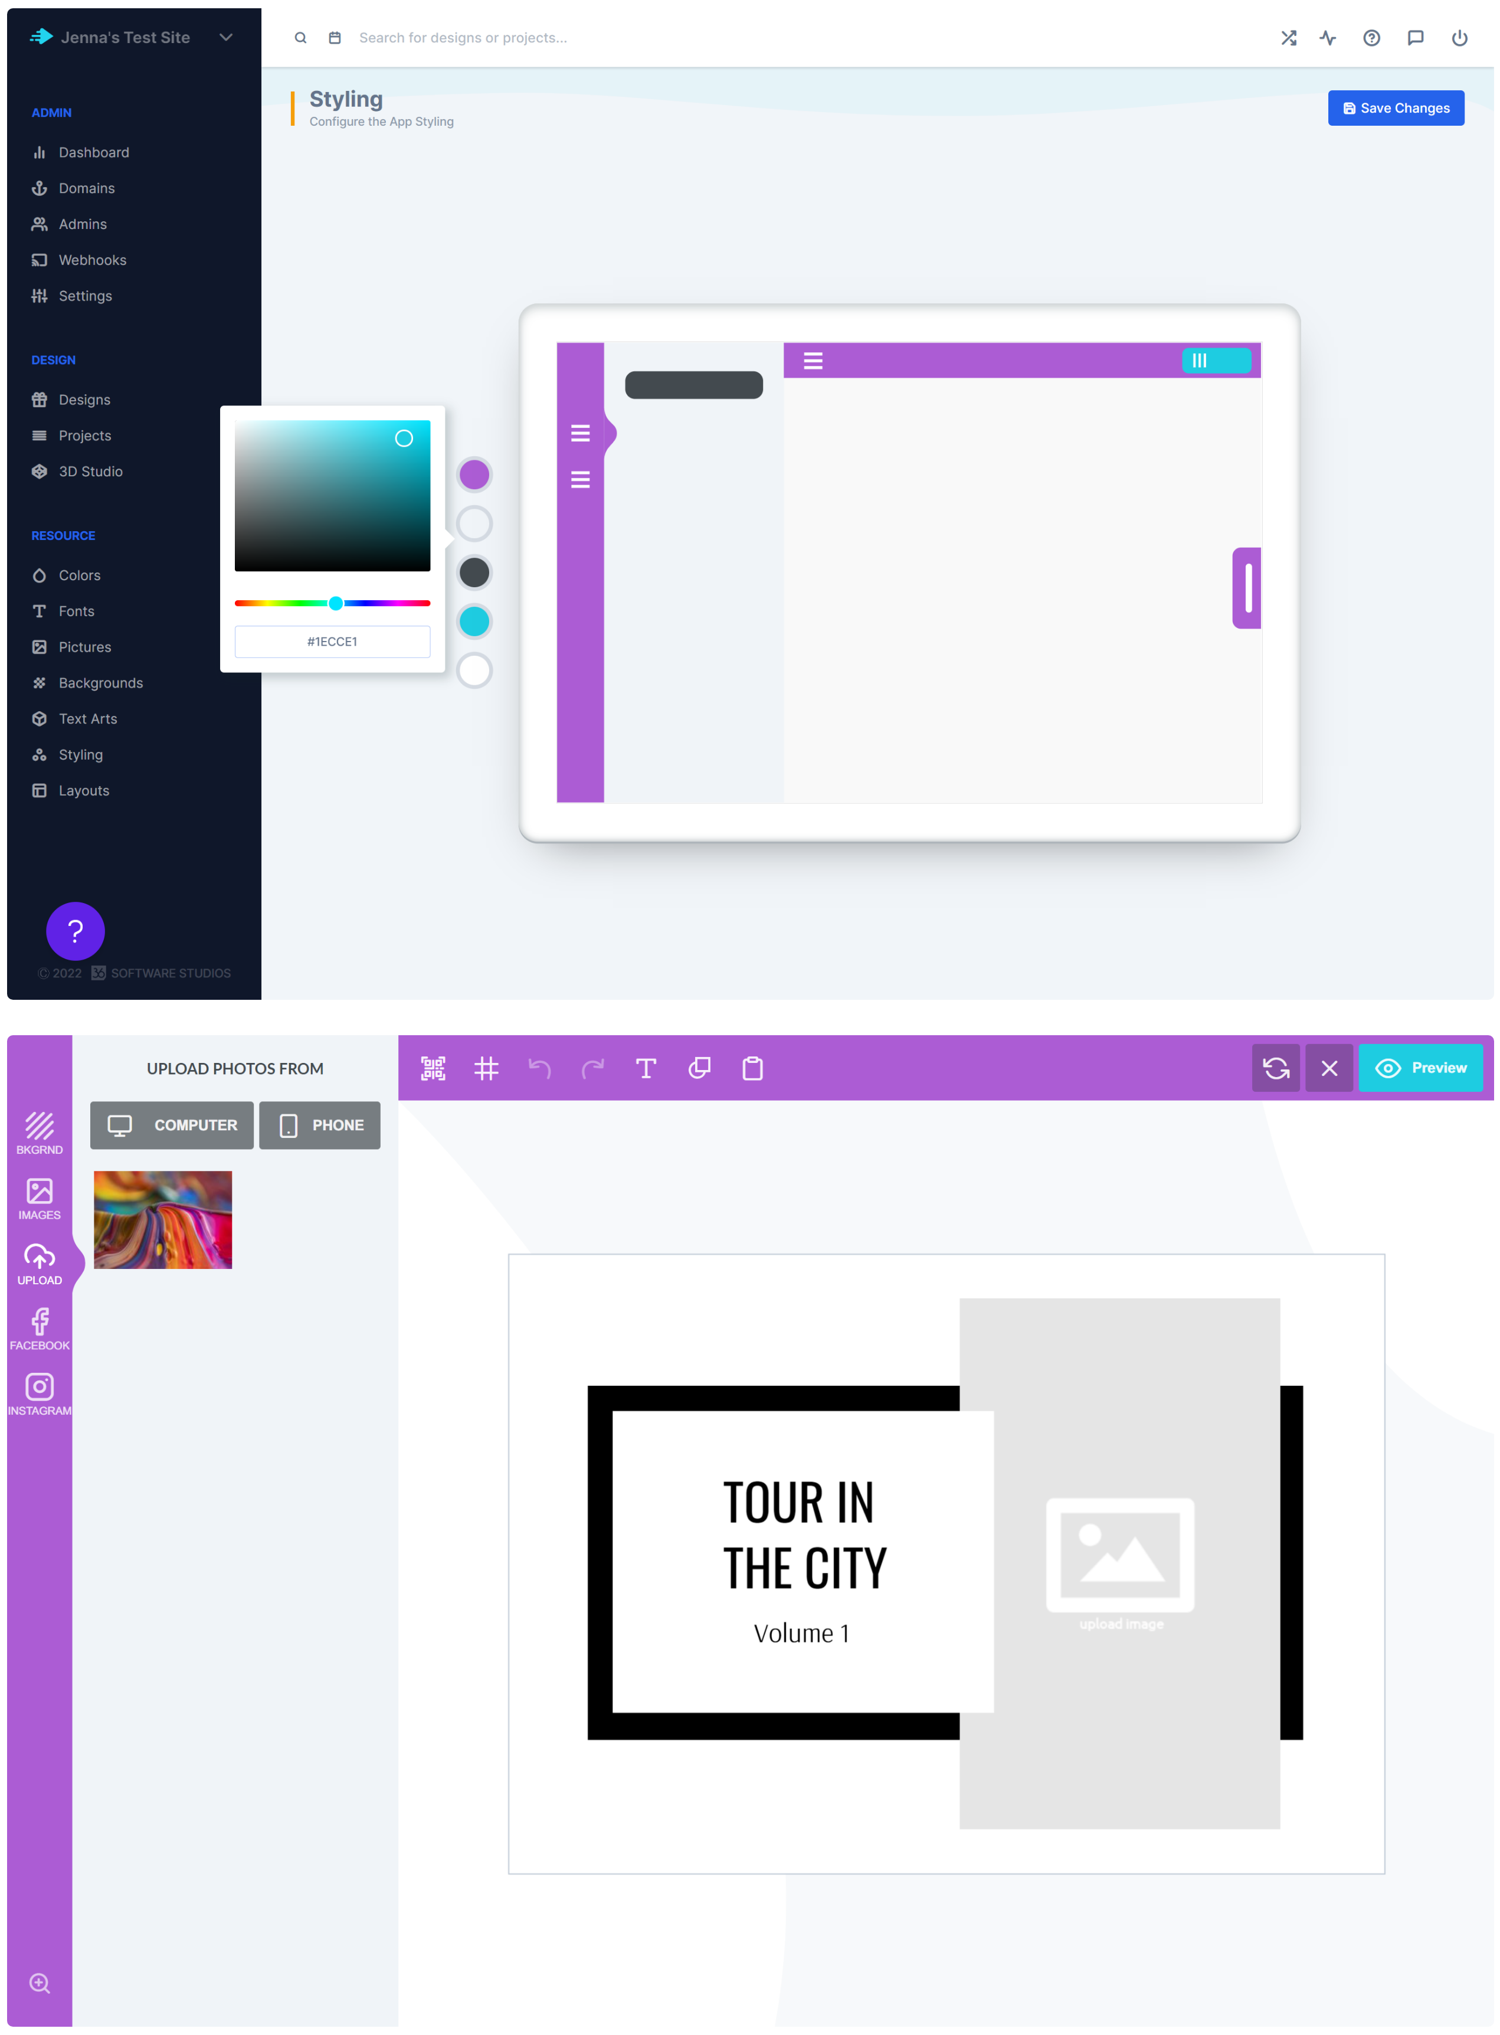Expand the Jenna's Test Site dropdown

click(227, 37)
